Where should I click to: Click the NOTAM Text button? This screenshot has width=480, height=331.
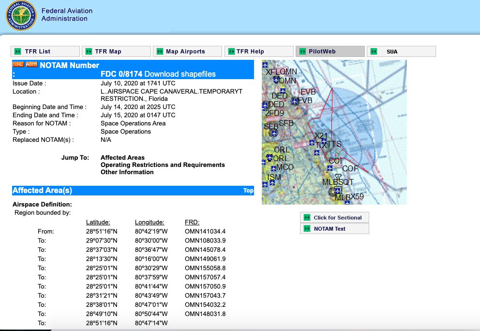334,228
